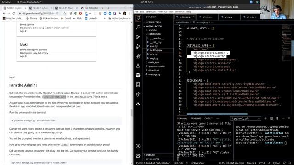
Task: Open the terminal selector dropdown python3, zsh
Action: pos(245,118)
